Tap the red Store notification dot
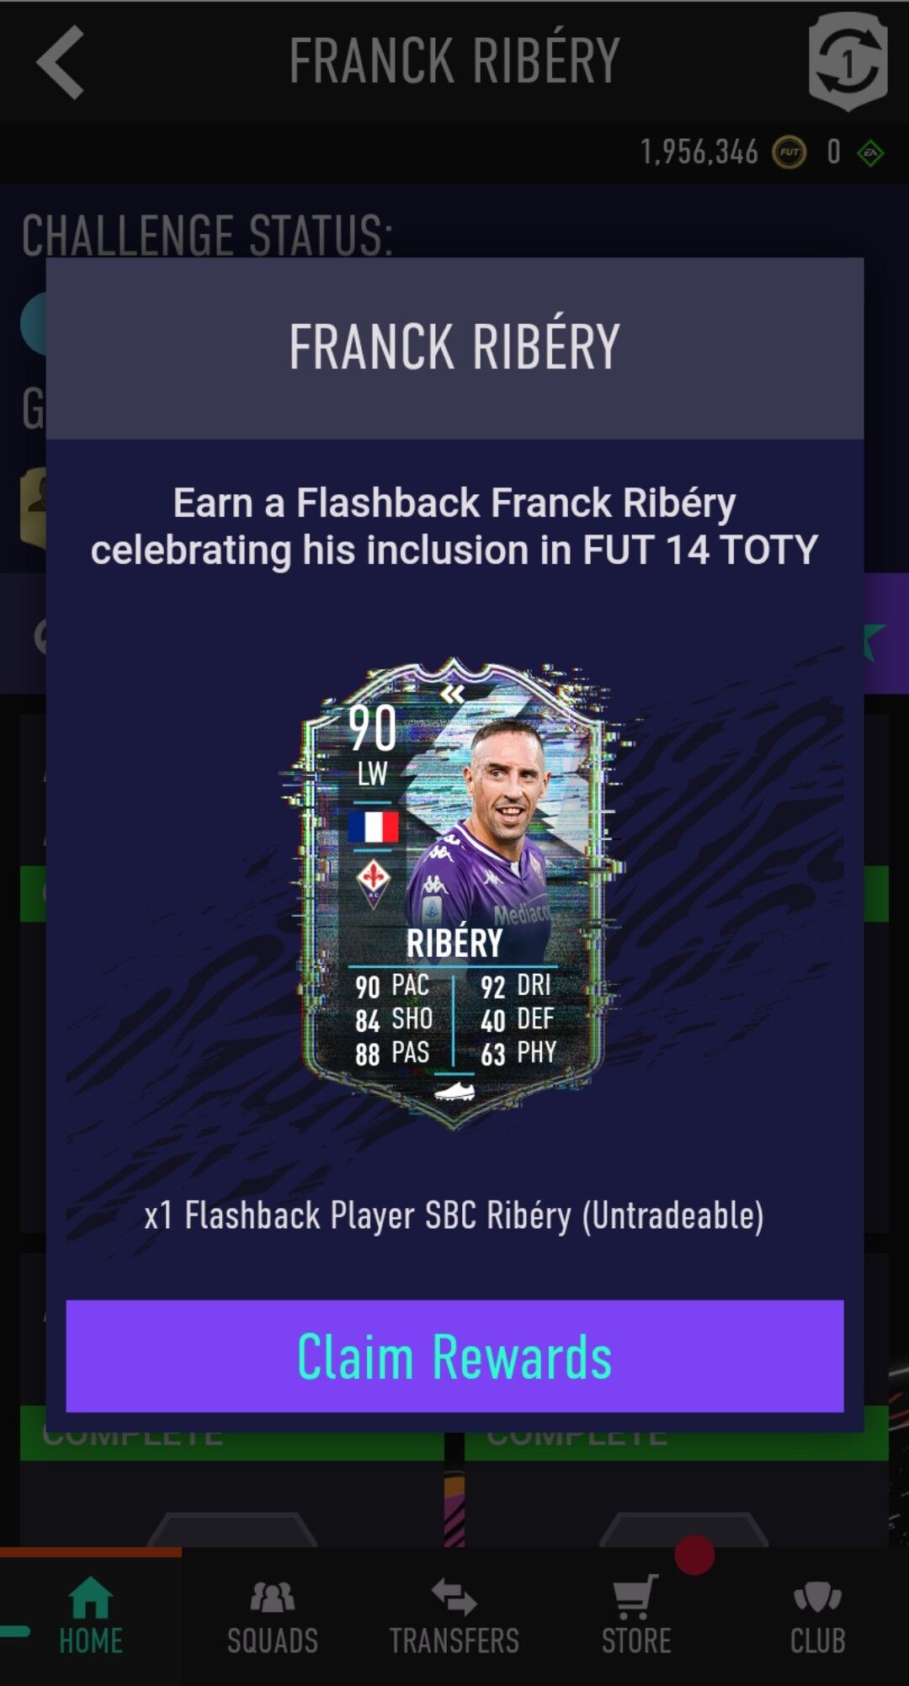Screen dimensions: 909x1686 (694, 1555)
